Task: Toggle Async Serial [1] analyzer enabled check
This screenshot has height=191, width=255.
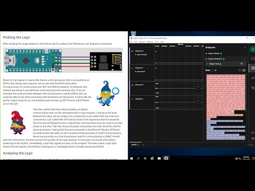Action: point(224,59)
